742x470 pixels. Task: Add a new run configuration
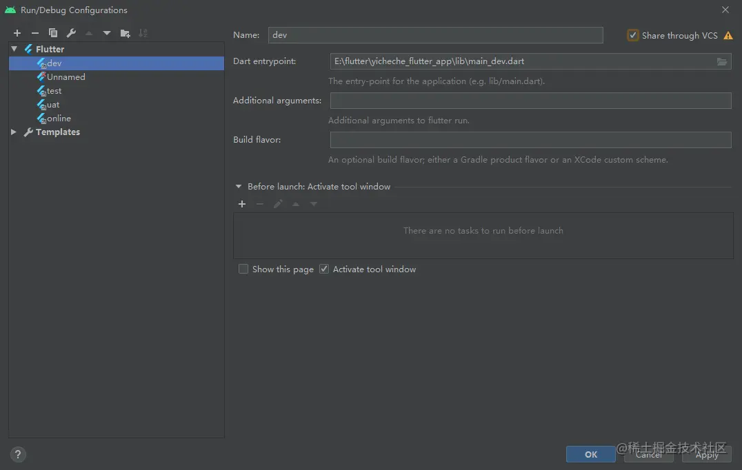coord(17,33)
